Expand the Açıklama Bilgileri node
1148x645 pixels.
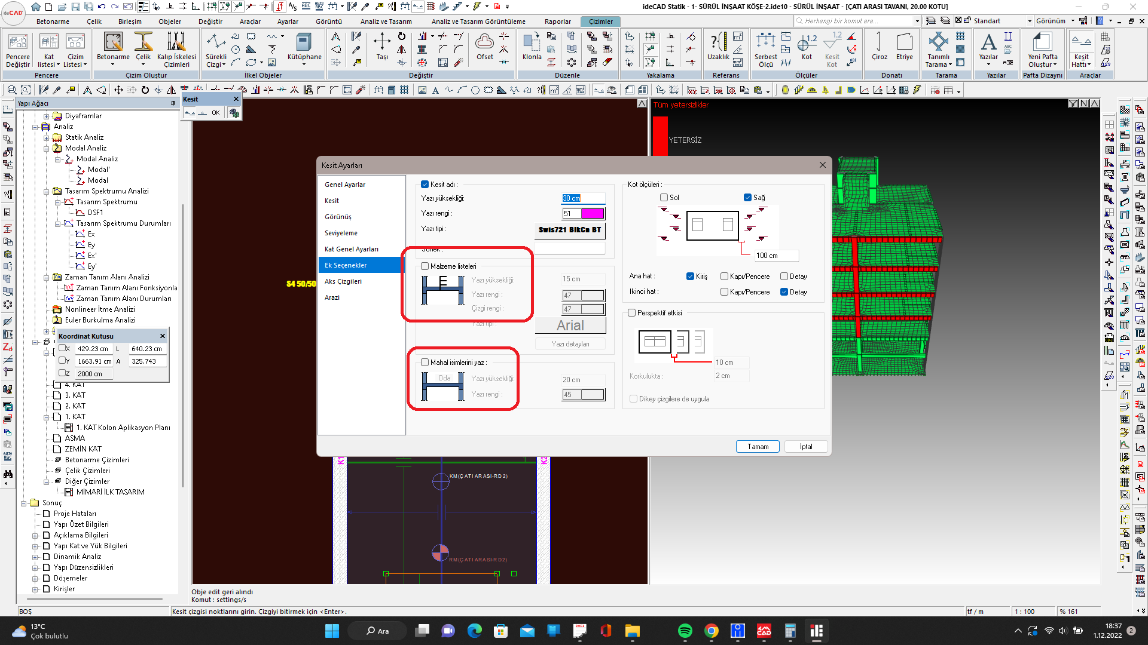coord(35,536)
